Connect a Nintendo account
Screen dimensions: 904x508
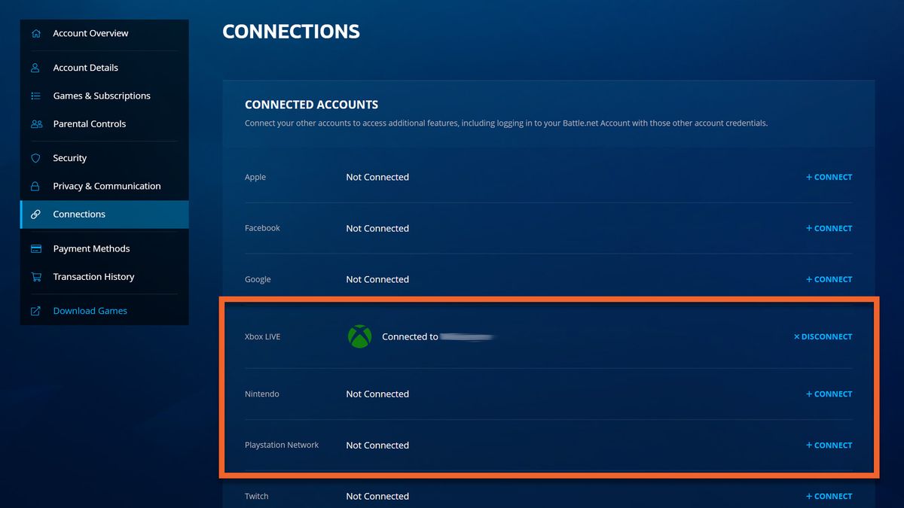[x=829, y=394]
